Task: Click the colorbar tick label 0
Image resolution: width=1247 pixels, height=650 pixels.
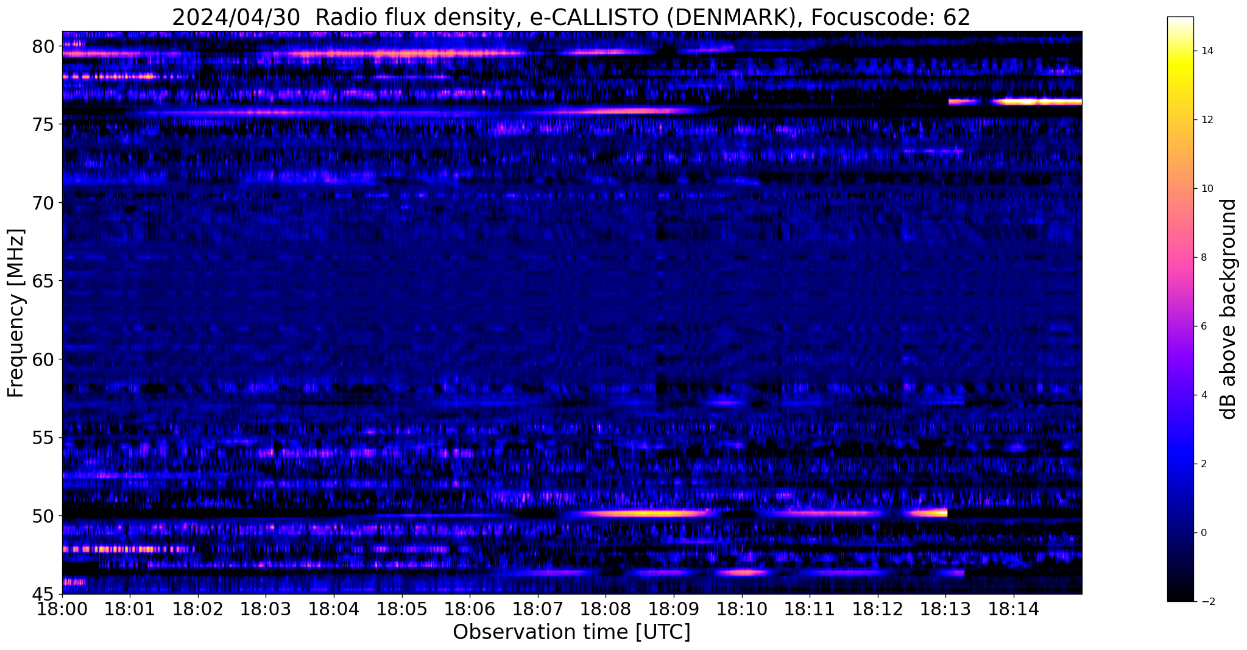Action: point(1204,533)
